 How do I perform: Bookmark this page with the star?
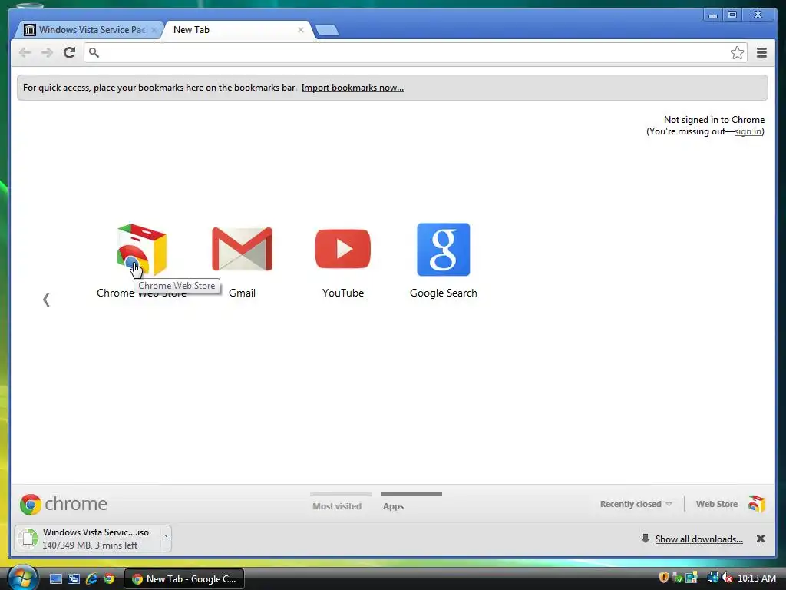pyautogui.click(x=737, y=53)
